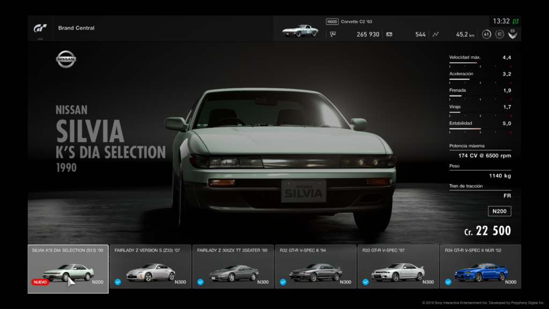Click the NISSAN heading above SILVIA

pos(71,110)
